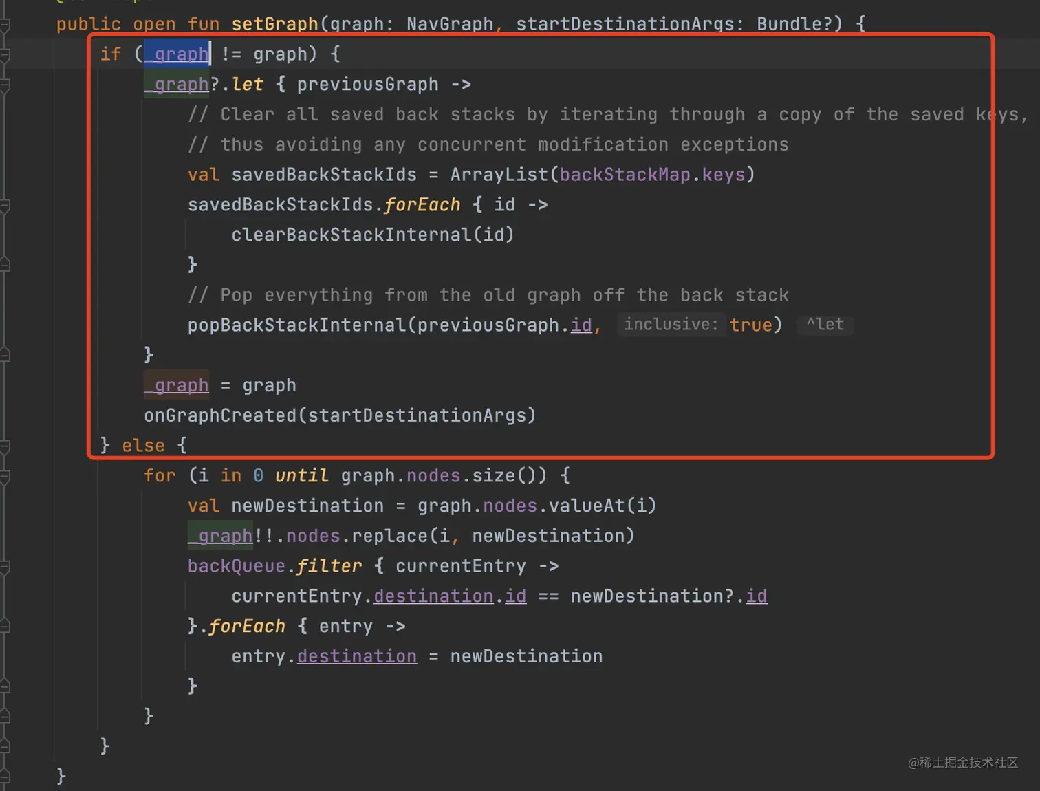
Task: Click the gutter fold icon next to savedBackStackIds.forEach
Action: pyautogui.click(x=6, y=204)
